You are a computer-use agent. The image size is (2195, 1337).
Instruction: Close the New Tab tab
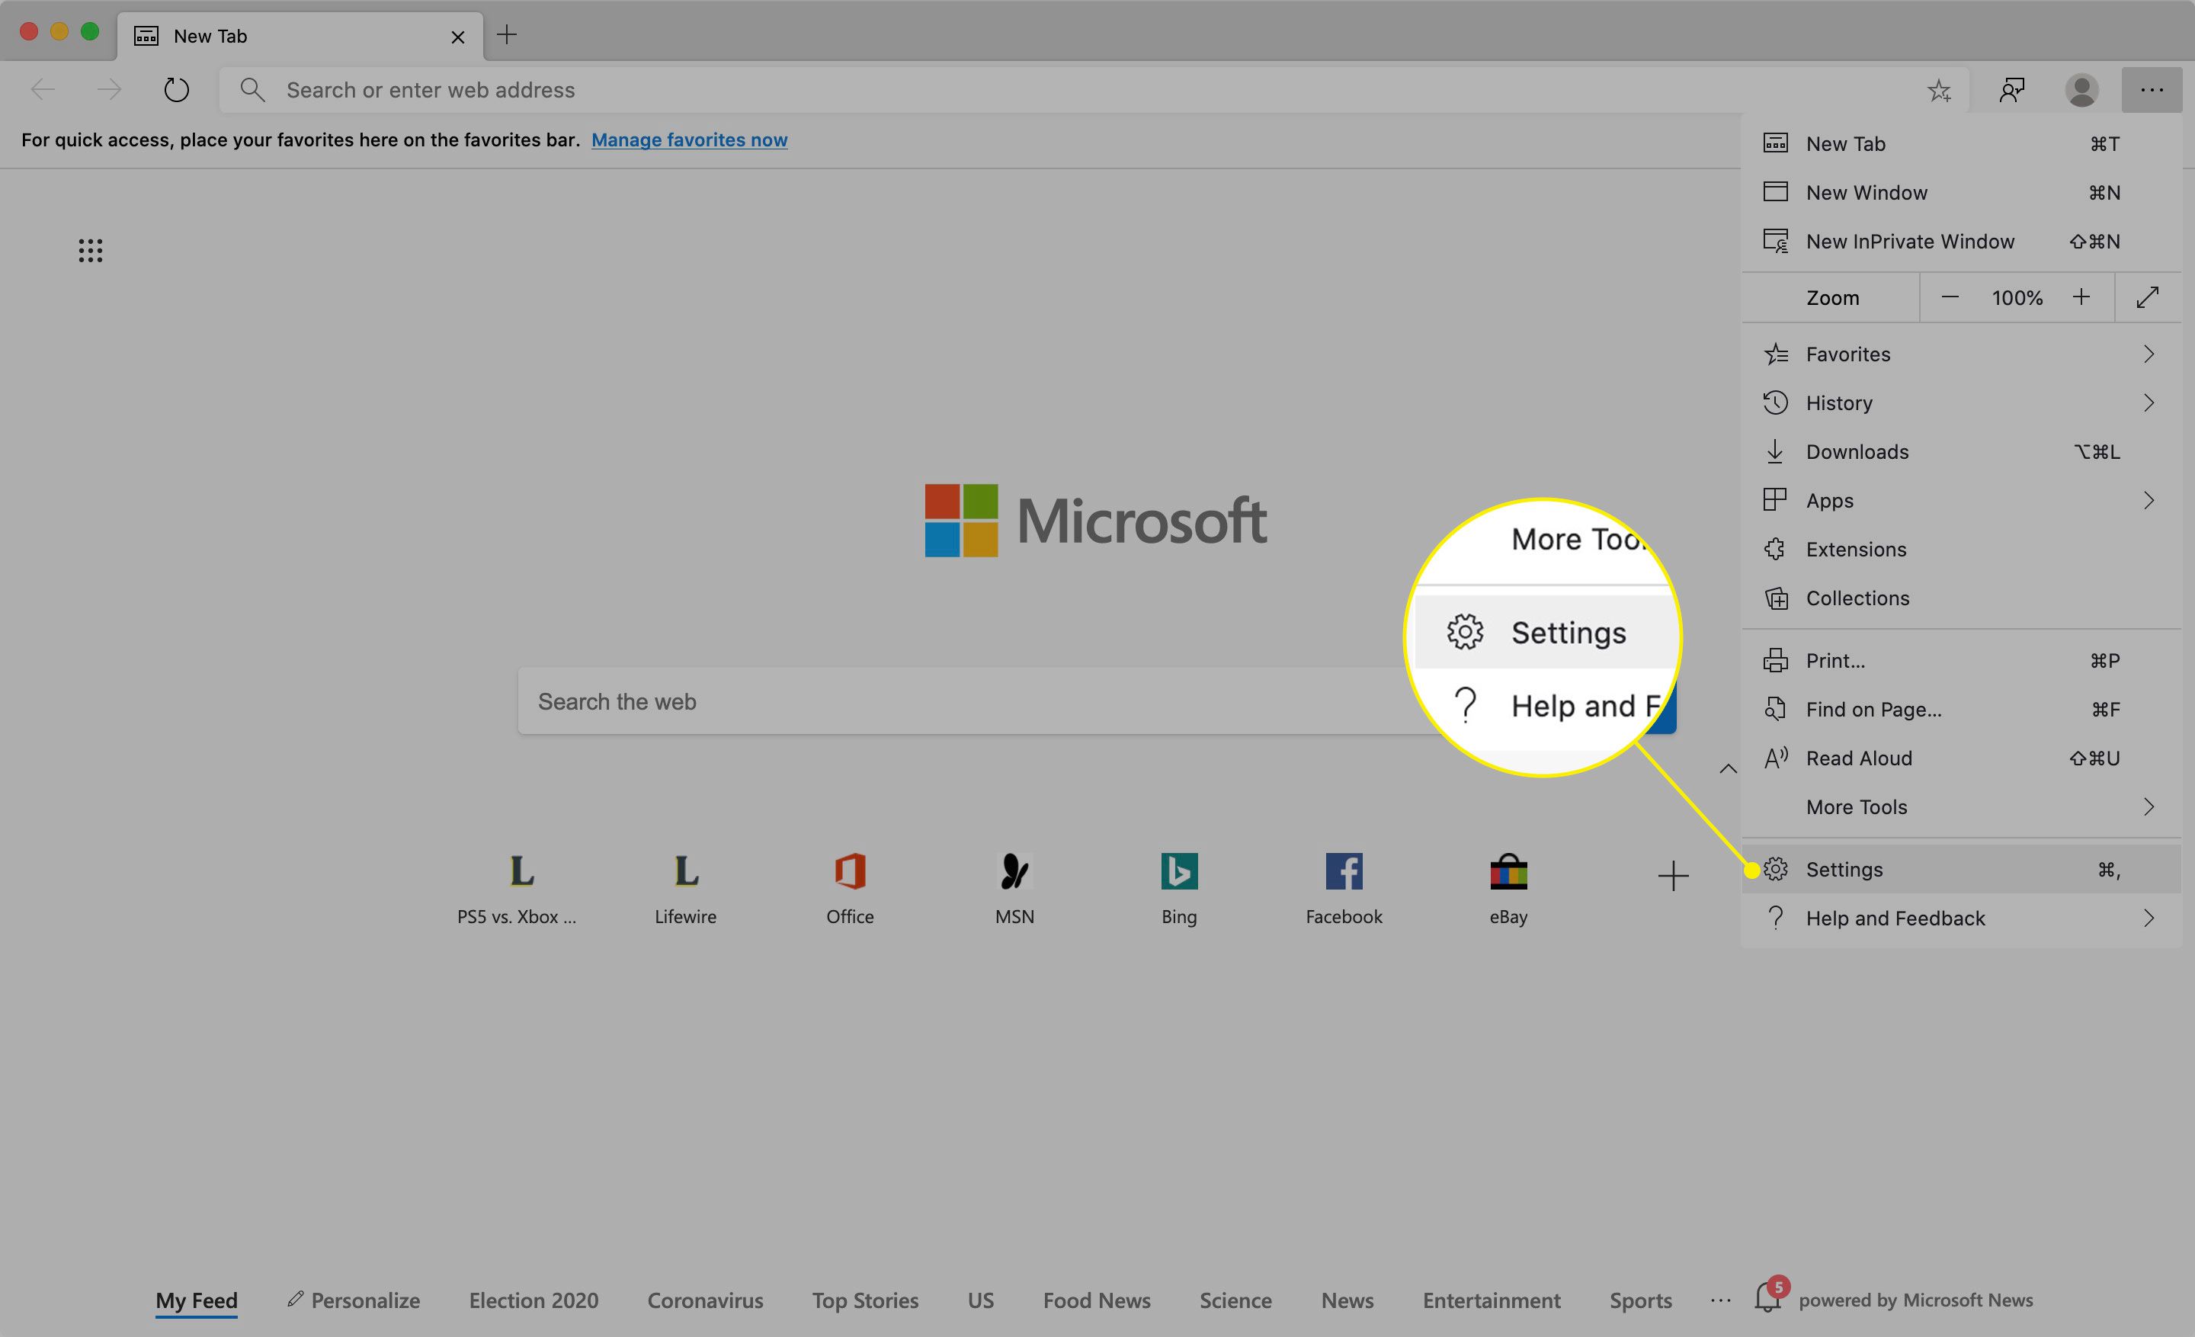[x=458, y=37]
